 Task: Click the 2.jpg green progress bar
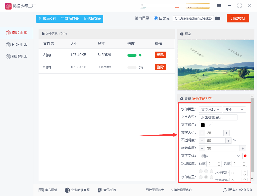(132, 55)
